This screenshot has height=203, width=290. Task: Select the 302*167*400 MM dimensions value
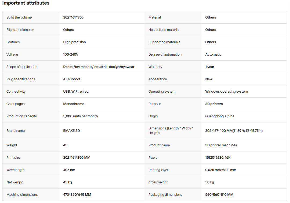[234, 131]
